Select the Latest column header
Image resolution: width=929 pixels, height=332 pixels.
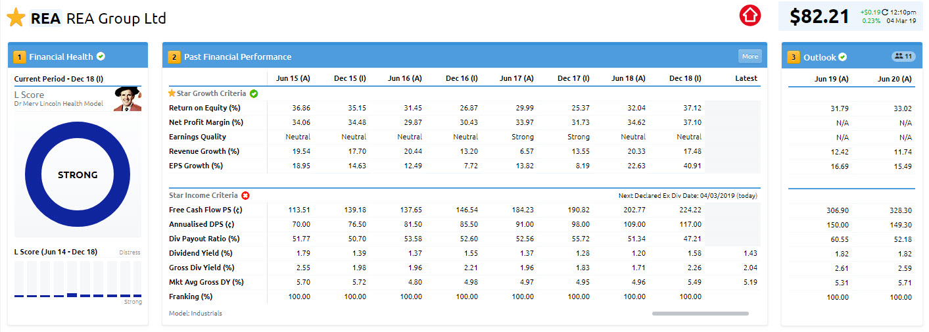(746, 78)
